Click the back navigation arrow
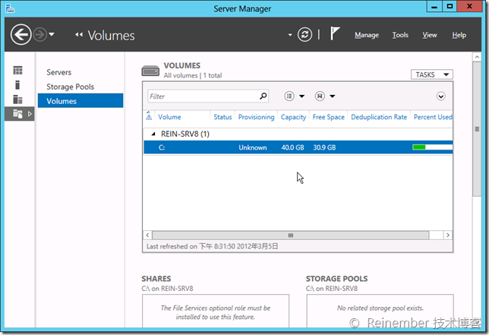This screenshot has height=335, width=489. (21, 35)
